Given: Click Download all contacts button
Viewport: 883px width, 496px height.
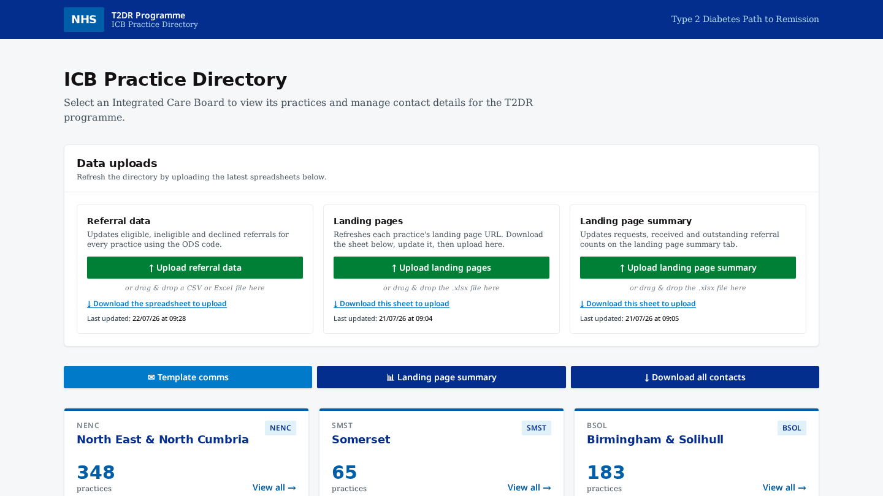Looking at the screenshot, I should tap(695, 377).
